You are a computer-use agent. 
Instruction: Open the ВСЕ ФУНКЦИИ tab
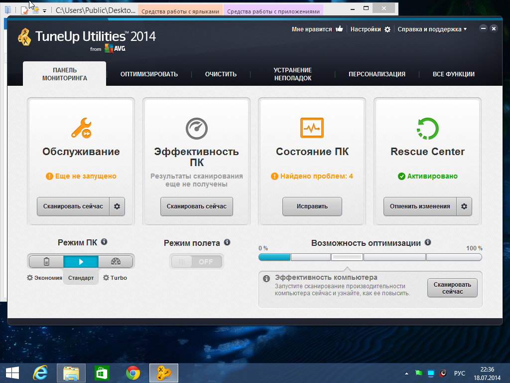(x=454, y=74)
